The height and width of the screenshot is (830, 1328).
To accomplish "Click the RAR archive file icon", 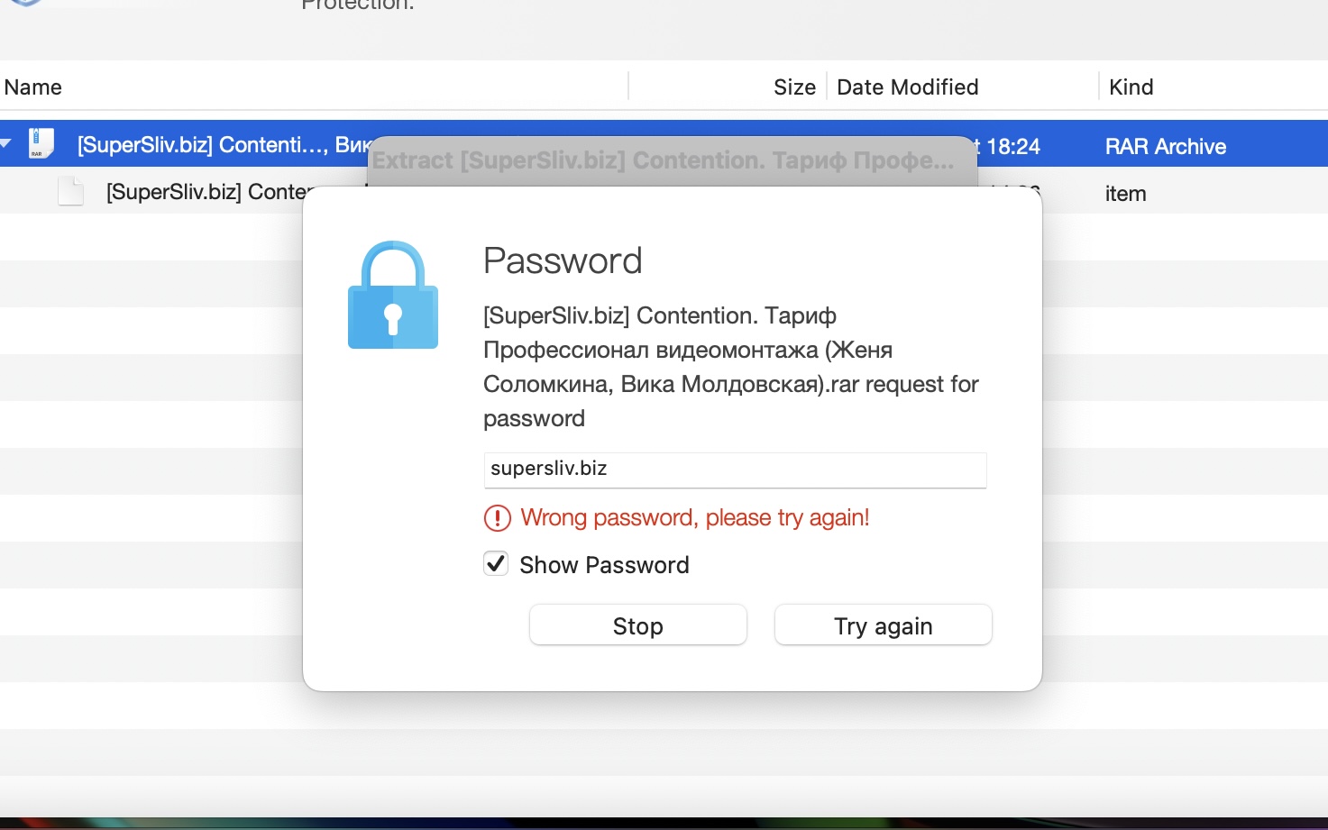I will 41,143.
